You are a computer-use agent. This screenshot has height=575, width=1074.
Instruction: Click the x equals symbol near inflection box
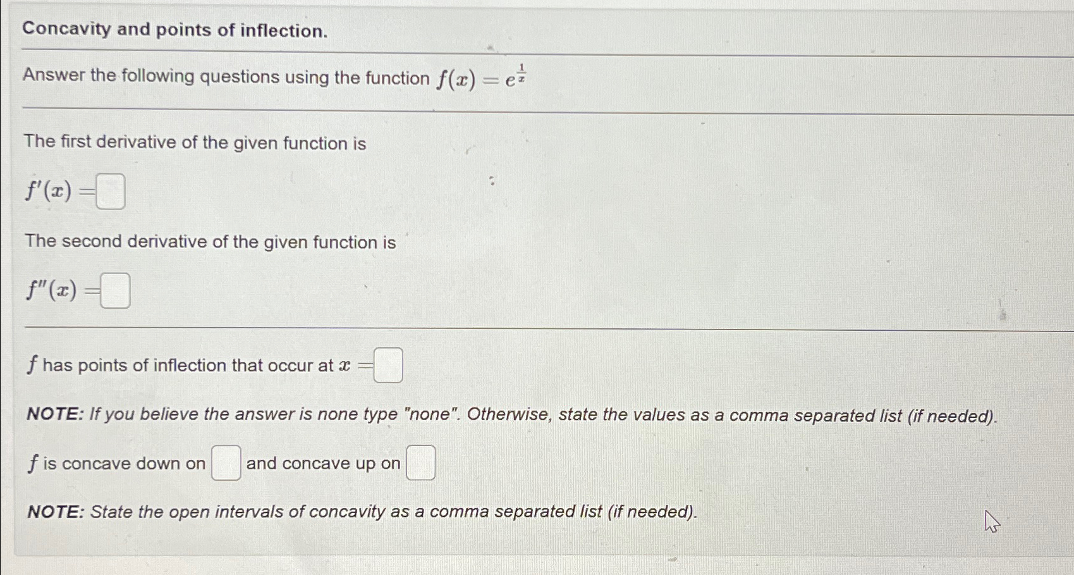coord(354,365)
